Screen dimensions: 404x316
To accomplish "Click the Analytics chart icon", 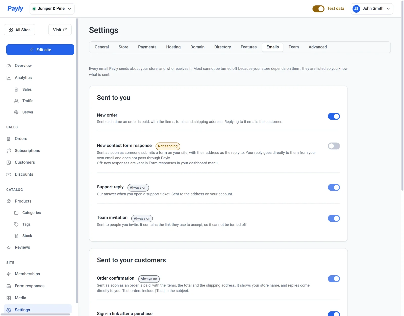I will (x=9, y=78).
